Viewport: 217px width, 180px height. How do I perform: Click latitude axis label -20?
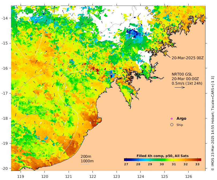click(x=5, y=168)
